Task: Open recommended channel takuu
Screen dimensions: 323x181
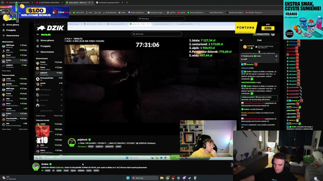Action: click(14, 104)
